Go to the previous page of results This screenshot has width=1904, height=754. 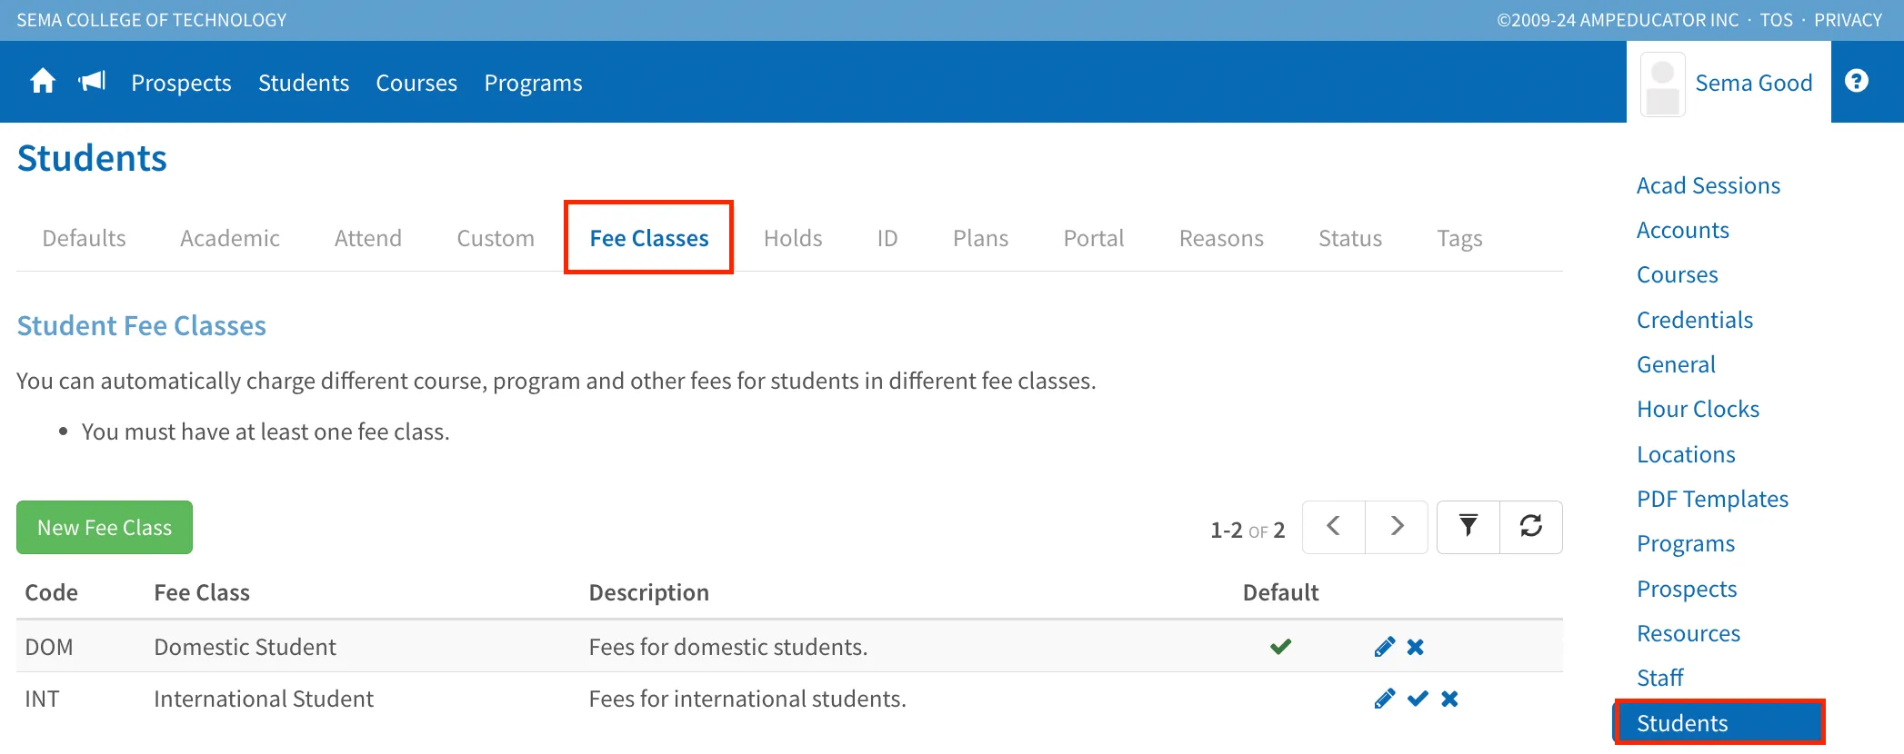pyautogui.click(x=1333, y=527)
